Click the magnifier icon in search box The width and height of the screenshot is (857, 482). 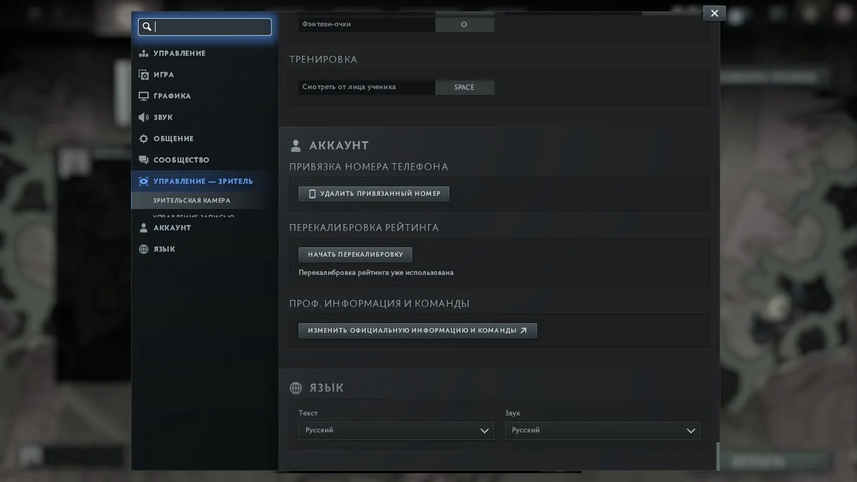tap(147, 26)
